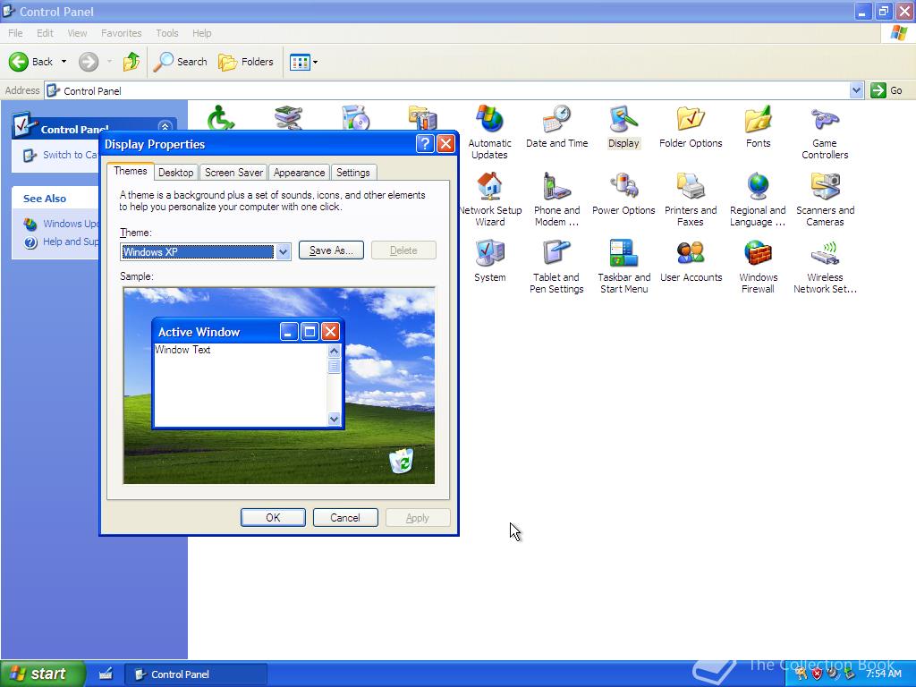The width and height of the screenshot is (916, 687).
Task: Switch to the Desktop tab
Action: coord(175,173)
